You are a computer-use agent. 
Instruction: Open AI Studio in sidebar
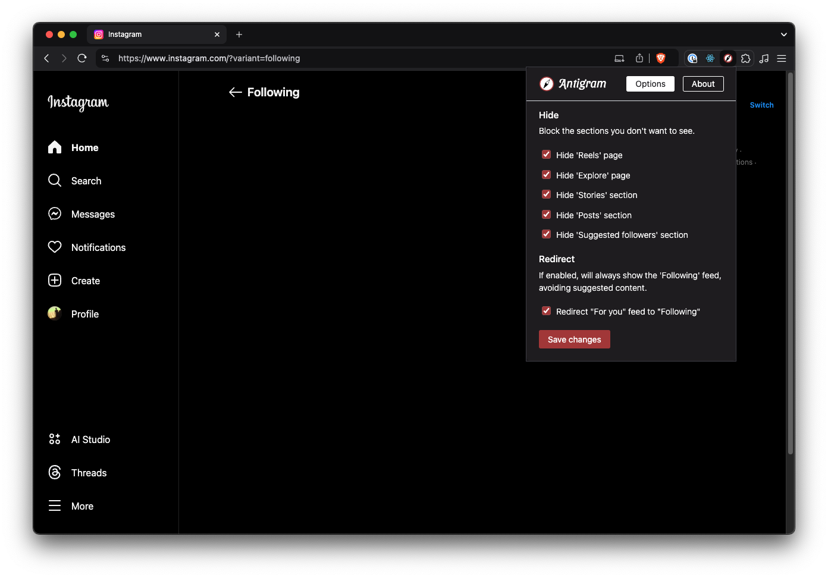pyautogui.click(x=79, y=439)
